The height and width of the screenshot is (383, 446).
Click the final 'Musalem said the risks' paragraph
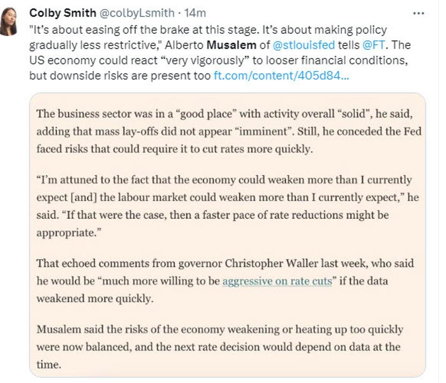(219, 346)
